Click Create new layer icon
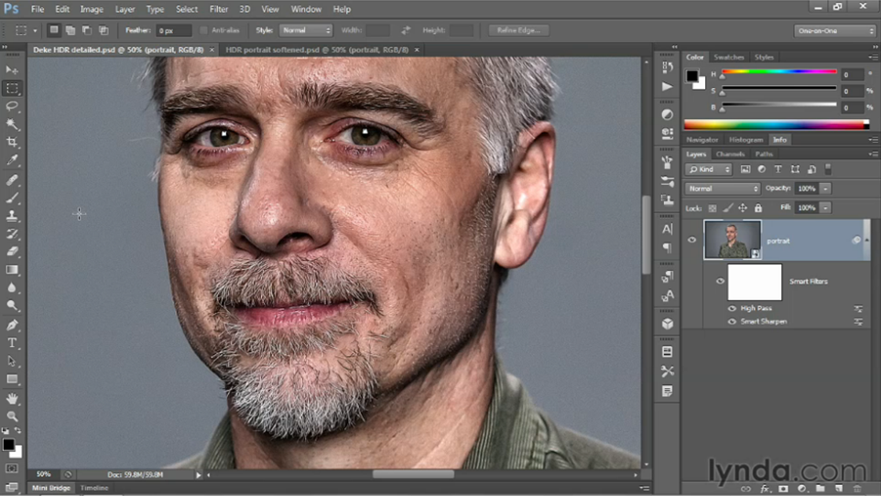Viewport: 881px width, 496px height. 839,489
